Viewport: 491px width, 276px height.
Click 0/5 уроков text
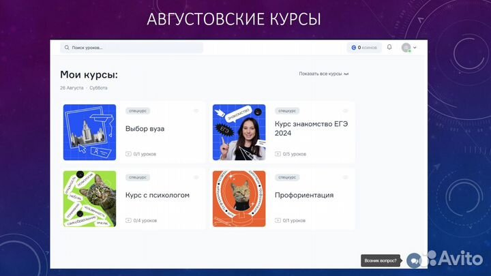(x=295, y=154)
